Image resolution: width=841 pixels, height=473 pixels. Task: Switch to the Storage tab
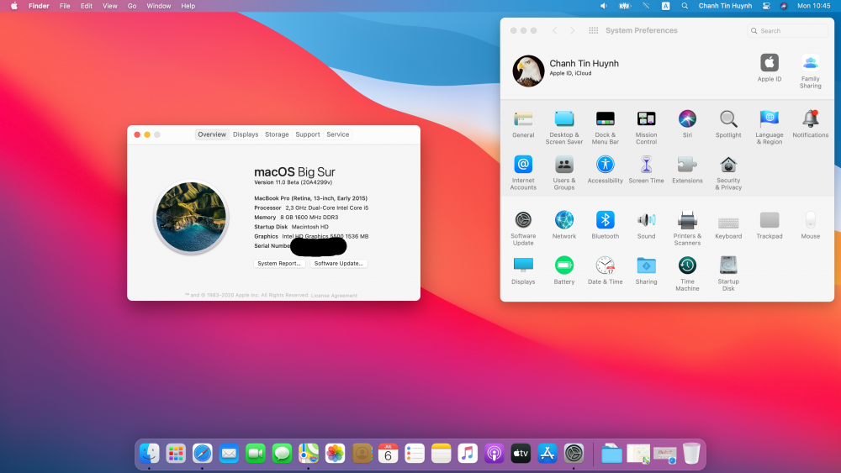coord(277,134)
